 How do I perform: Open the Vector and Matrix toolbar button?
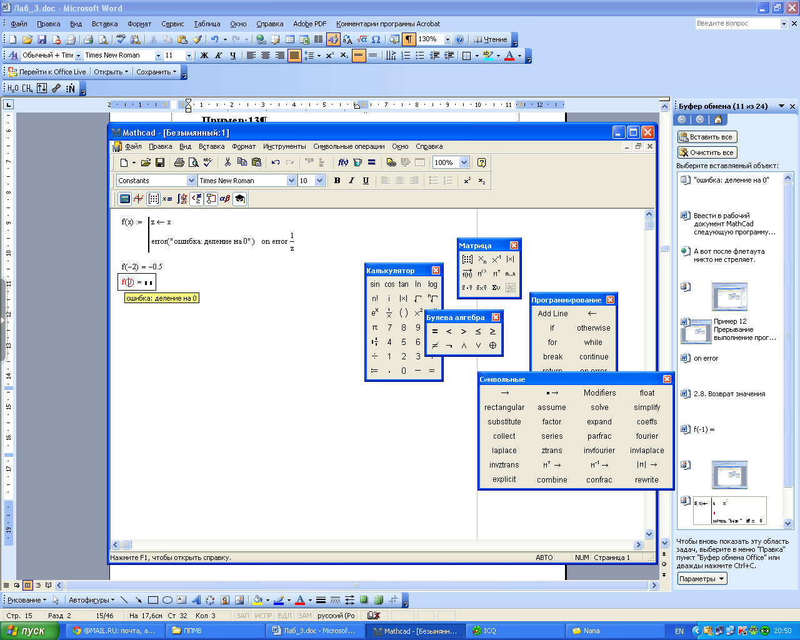coord(153,199)
